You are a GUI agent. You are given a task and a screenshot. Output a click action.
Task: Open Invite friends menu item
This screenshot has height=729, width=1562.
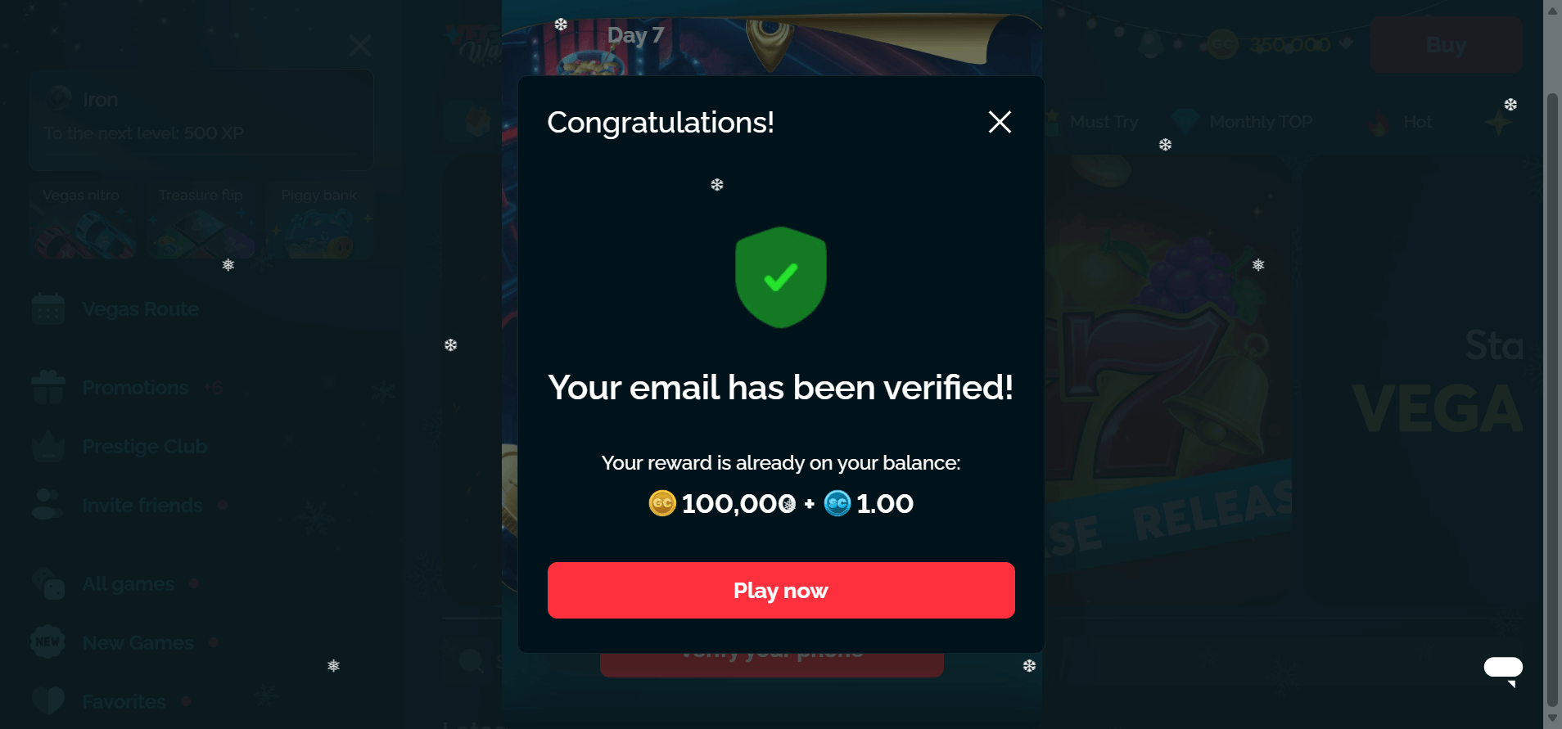point(142,506)
